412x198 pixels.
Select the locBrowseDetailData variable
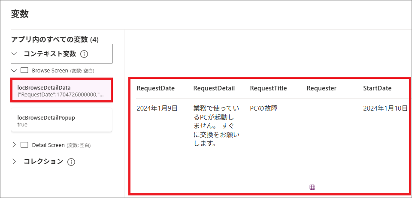[x=62, y=90]
